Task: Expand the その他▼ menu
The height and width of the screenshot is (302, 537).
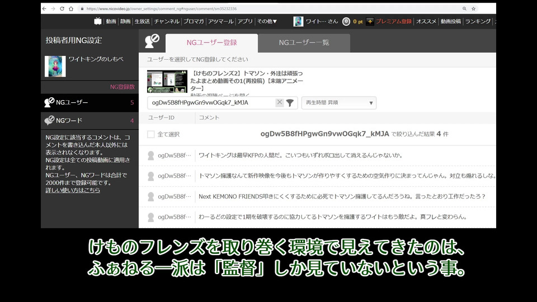Action: point(267,21)
